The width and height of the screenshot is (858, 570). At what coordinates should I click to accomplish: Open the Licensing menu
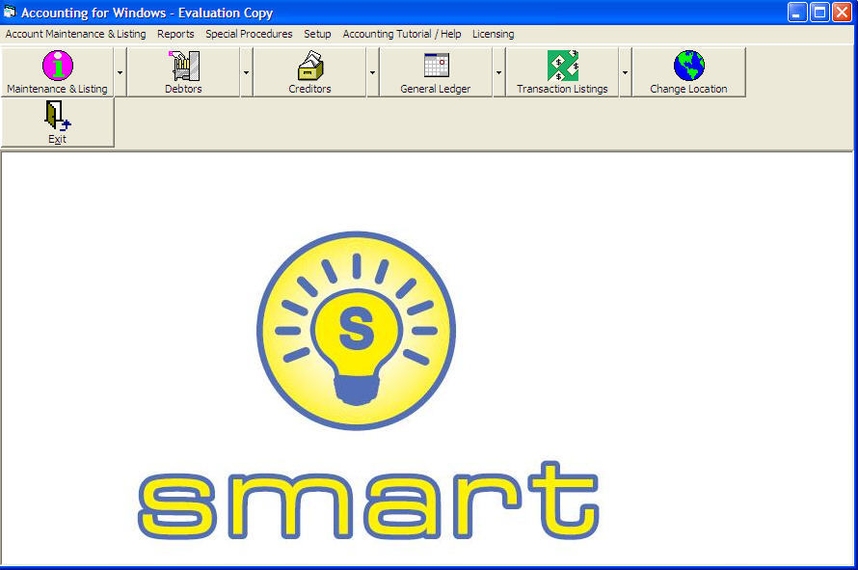point(493,34)
